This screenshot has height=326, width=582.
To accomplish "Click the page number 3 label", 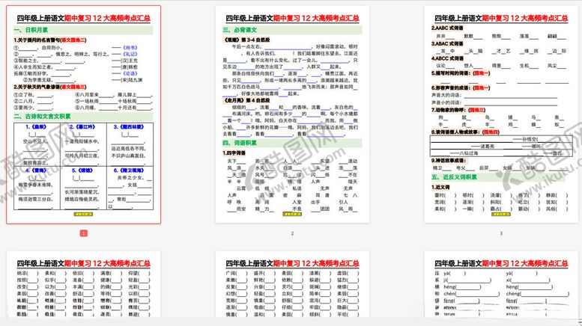I will coord(501,233).
